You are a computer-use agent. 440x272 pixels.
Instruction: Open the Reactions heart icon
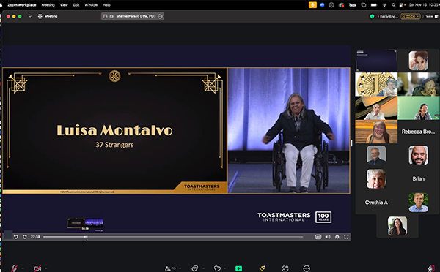(x=217, y=268)
